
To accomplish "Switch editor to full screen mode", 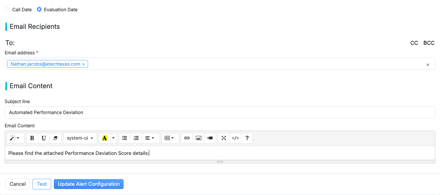I will click(x=224, y=138).
